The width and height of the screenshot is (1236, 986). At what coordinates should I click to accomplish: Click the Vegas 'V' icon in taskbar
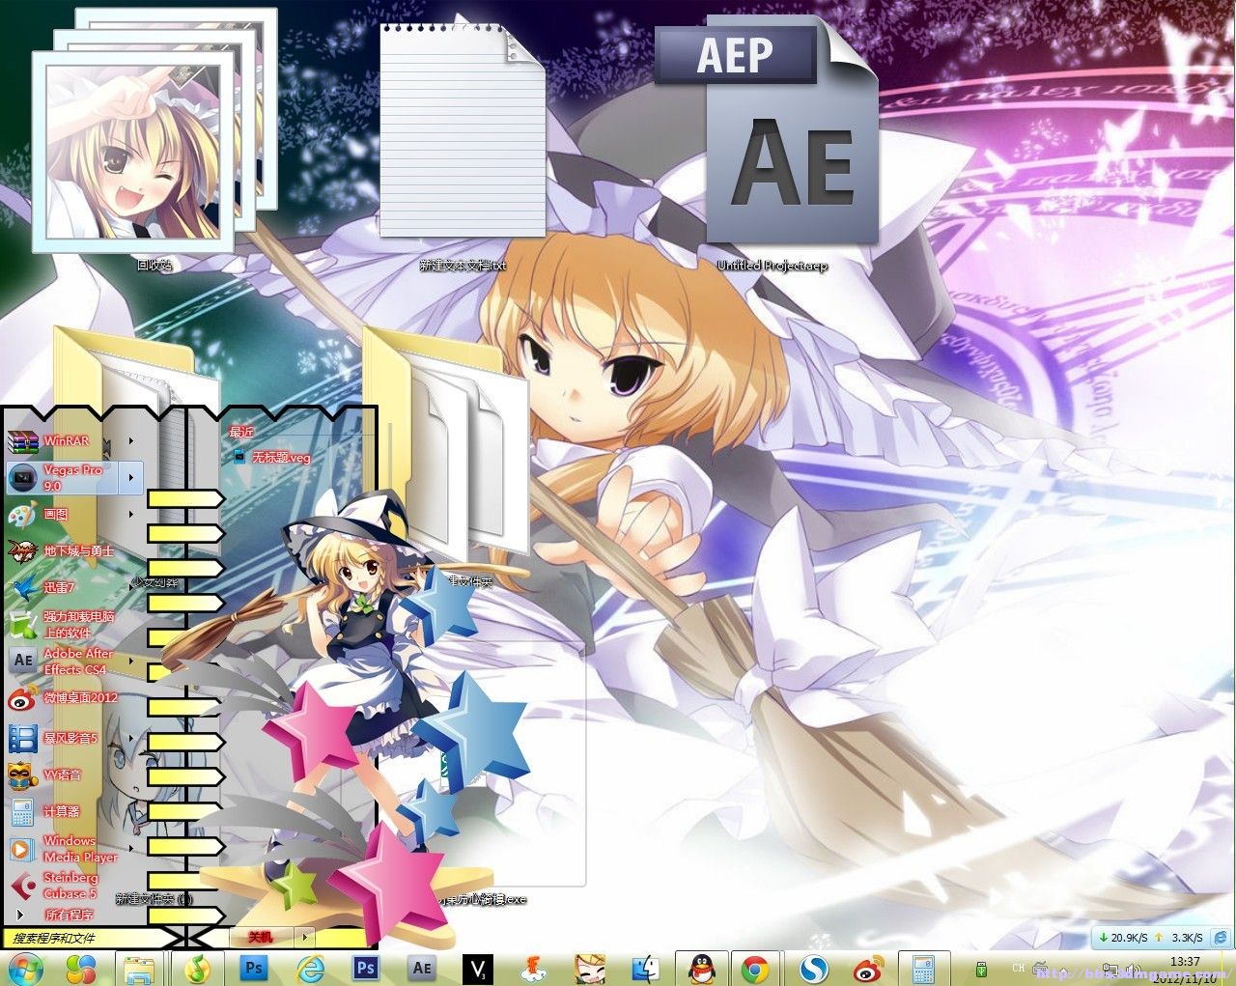pos(477,968)
